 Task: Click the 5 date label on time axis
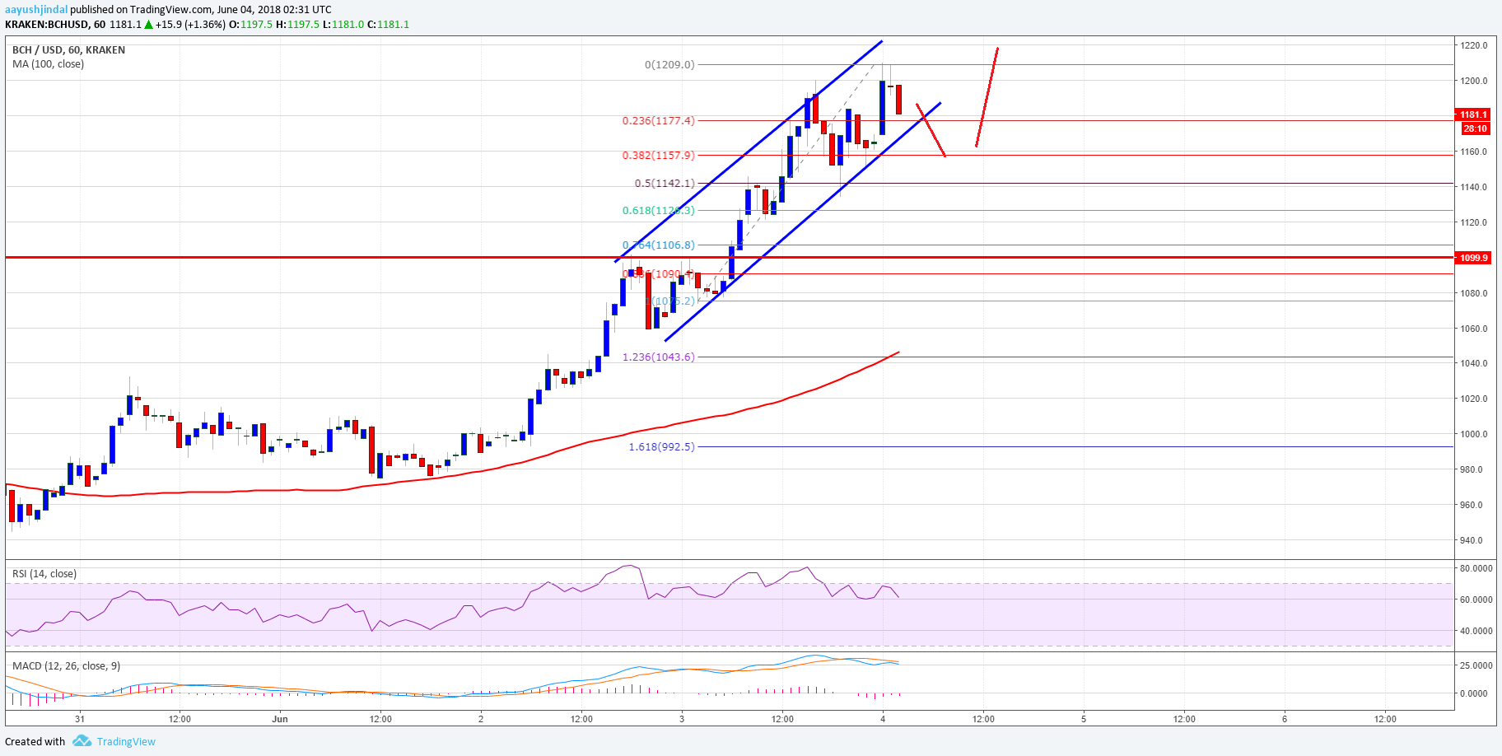1084,719
